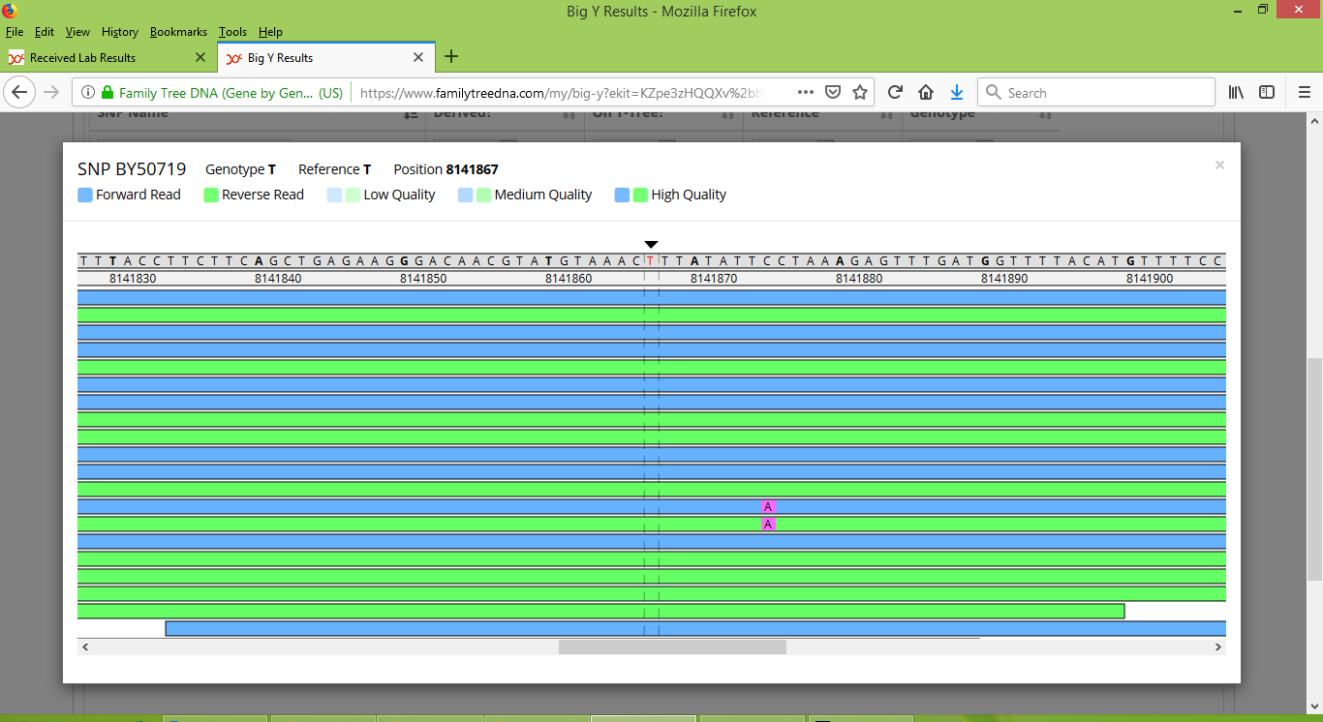Viewport: 1323px width, 722px height.
Task: Click the High Quality legend swatches
Action: click(631, 195)
